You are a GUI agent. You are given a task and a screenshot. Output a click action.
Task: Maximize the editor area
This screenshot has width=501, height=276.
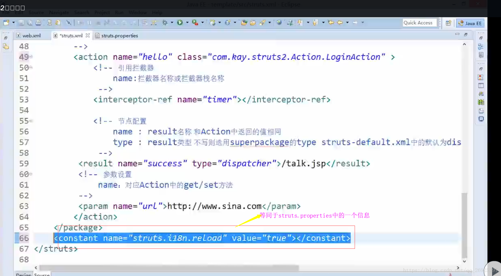click(466, 34)
